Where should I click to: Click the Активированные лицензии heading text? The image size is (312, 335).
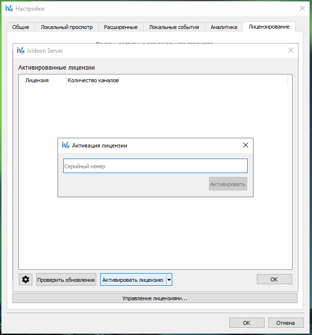(57, 68)
